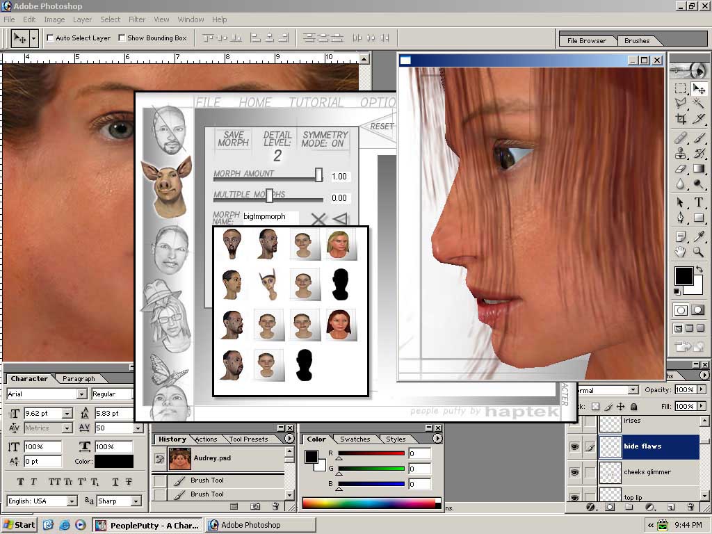Click the RESET button in PeoplePutty

(382, 127)
